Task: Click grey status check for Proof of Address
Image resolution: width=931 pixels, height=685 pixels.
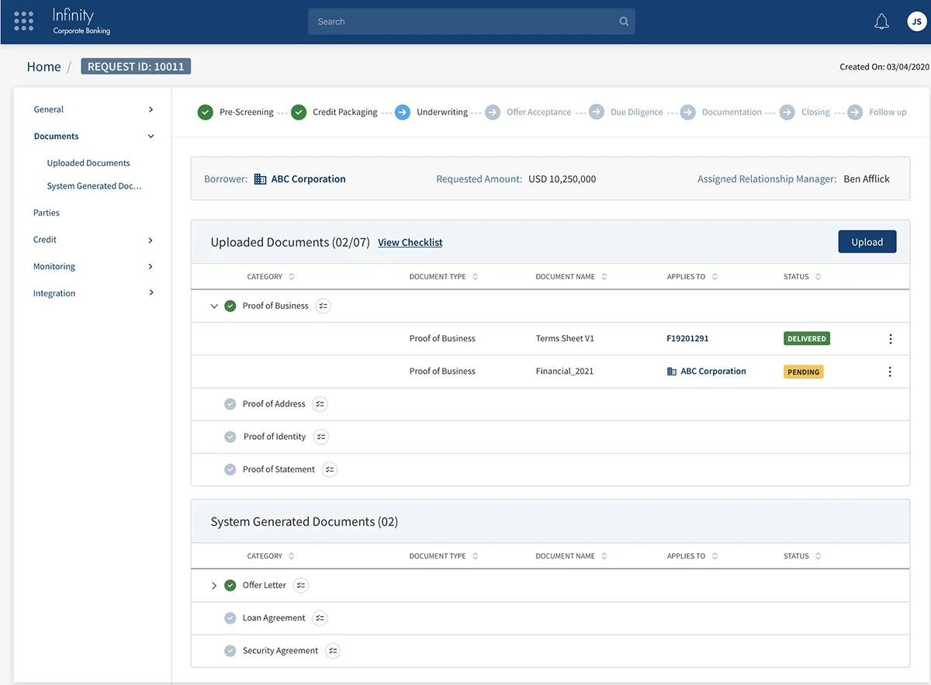Action: click(230, 404)
